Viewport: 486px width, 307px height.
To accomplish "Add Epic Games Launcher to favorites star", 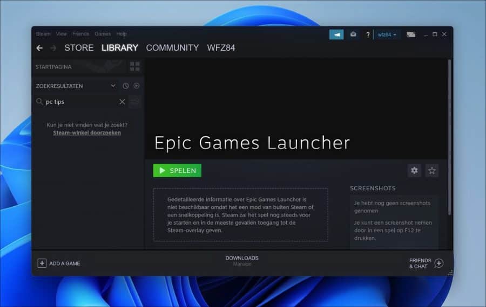I will [432, 170].
